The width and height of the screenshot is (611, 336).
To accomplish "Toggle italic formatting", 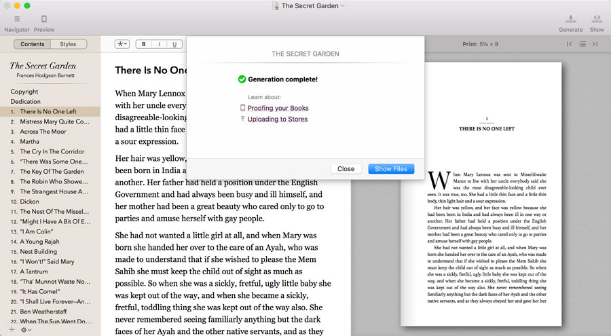I will click(x=159, y=44).
